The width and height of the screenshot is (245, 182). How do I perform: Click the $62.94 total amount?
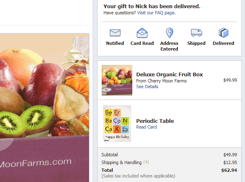[229, 170]
